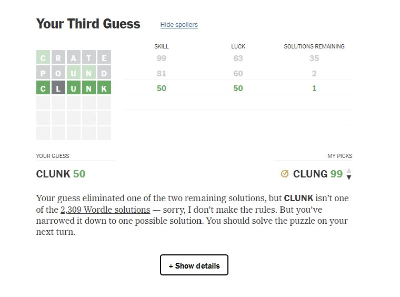This screenshot has height=297, width=400.
Task: Click the luck score 60 for the second guess
Action: coord(238,73)
